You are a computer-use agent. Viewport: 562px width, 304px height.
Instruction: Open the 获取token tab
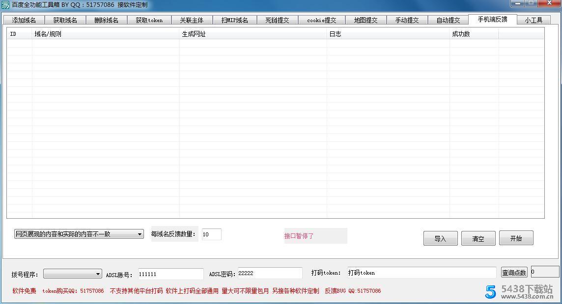pyautogui.click(x=149, y=20)
